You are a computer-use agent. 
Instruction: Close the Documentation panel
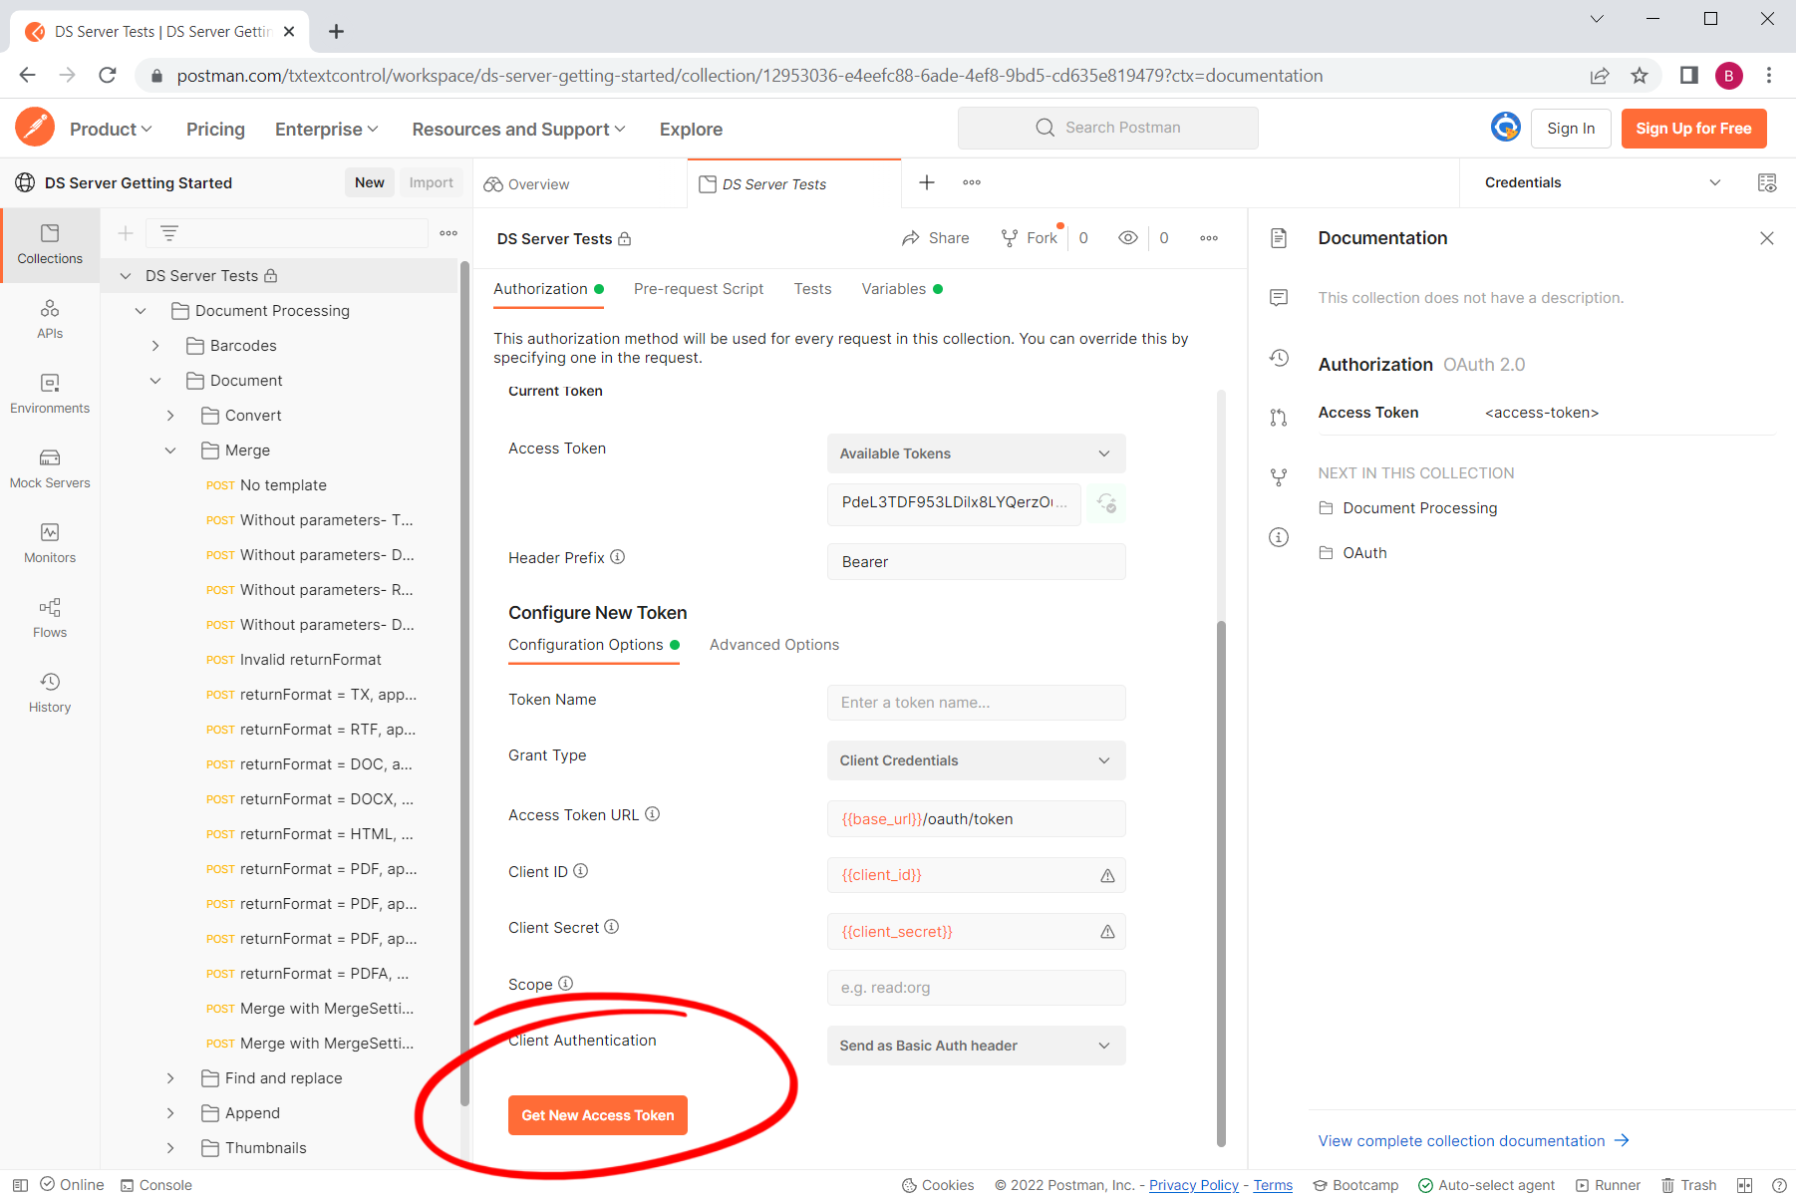[x=1767, y=238]
